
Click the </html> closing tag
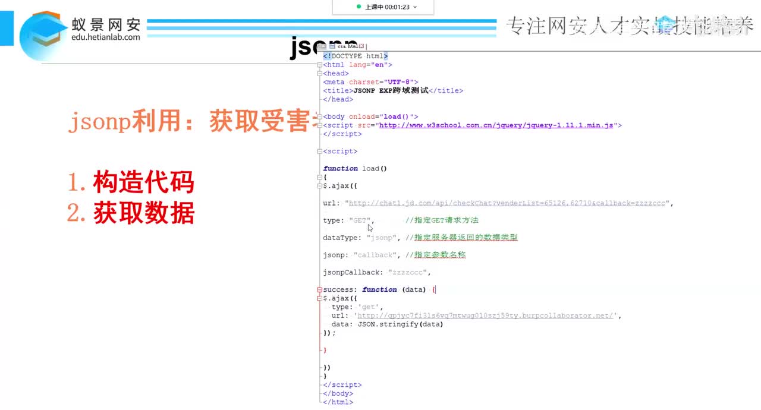[x=338, y=402]
